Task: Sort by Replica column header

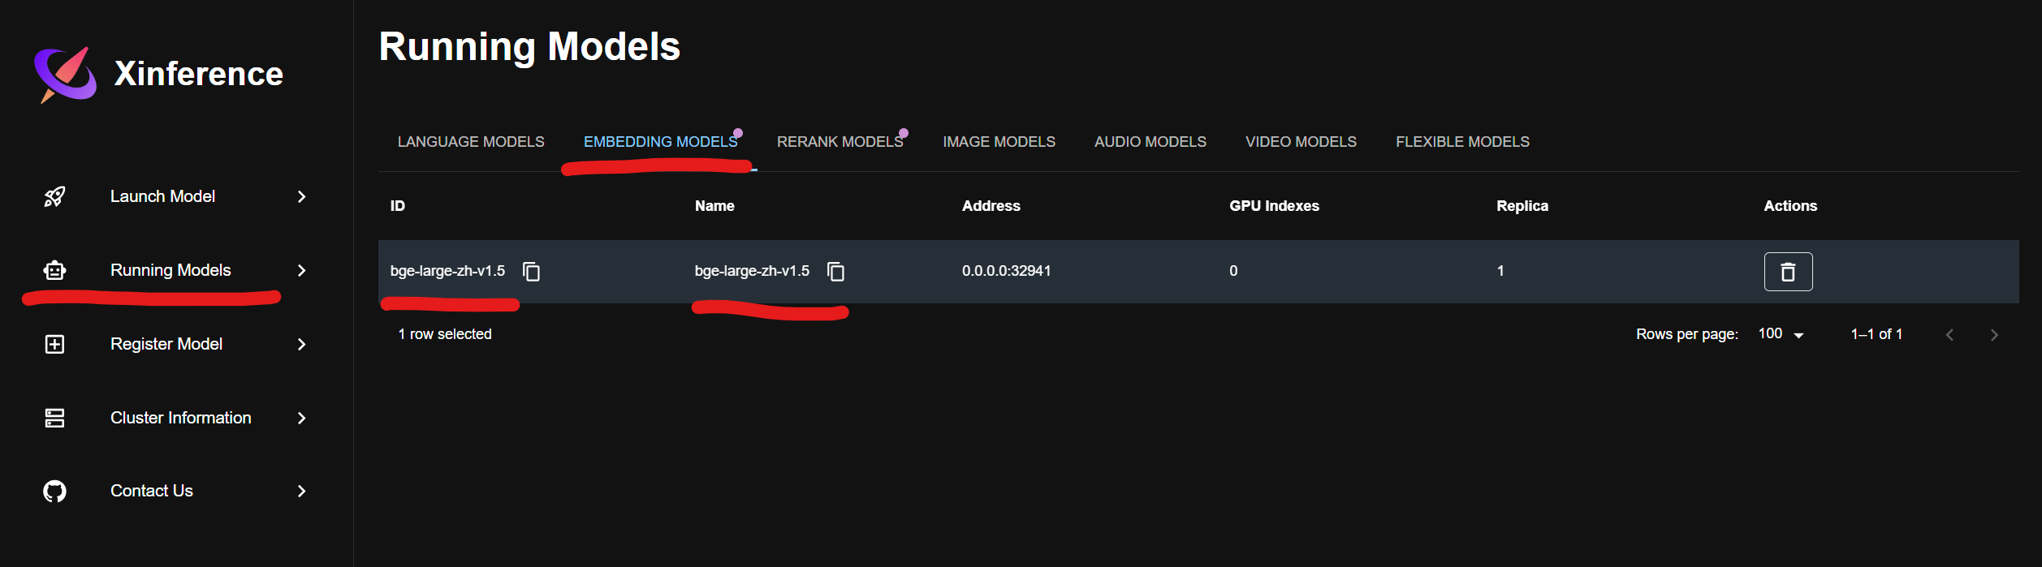Action: [1522, 206]
